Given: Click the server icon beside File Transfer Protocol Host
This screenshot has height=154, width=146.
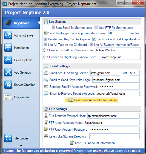Looking at the screenshot, I should (46, 116).
